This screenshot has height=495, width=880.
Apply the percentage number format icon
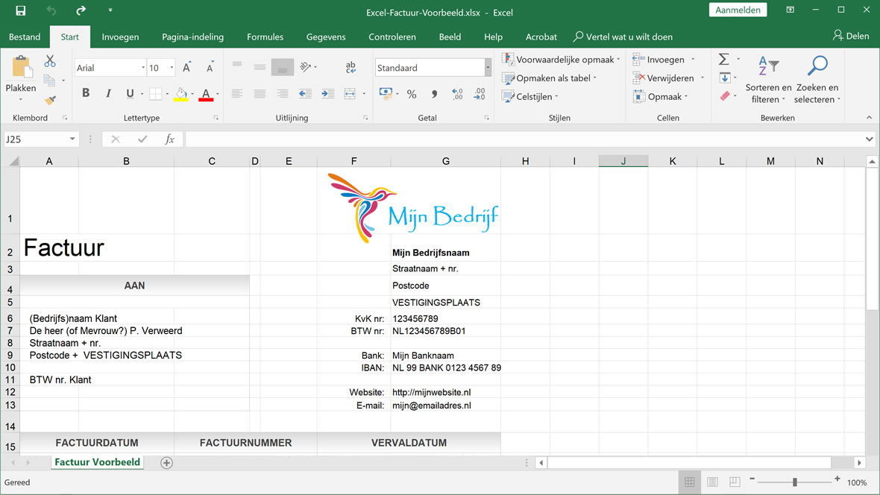411,93
